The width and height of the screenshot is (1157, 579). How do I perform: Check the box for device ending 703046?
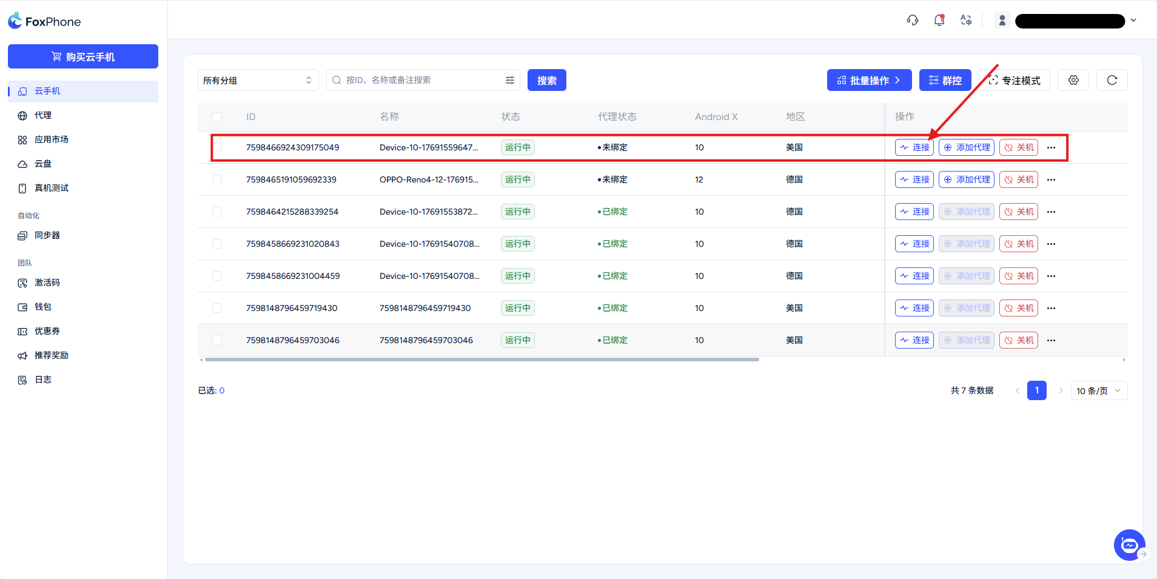coord(217,340)
